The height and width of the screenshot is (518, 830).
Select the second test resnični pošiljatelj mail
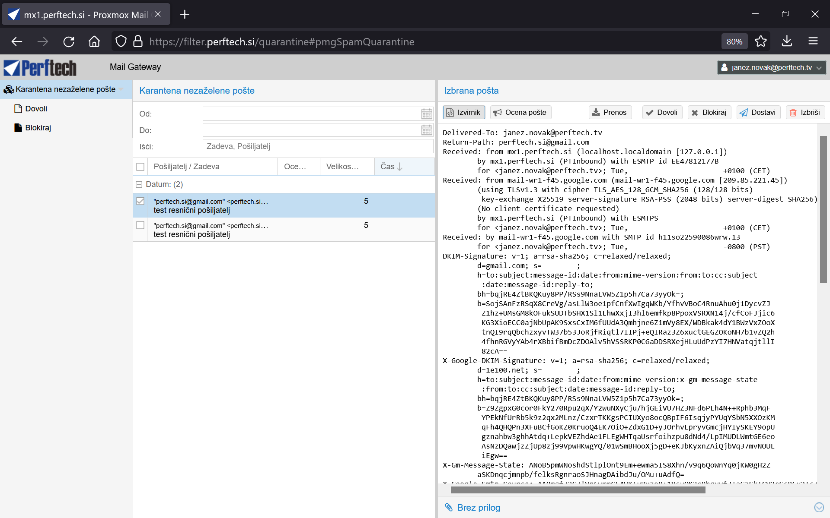coord(284,230)
